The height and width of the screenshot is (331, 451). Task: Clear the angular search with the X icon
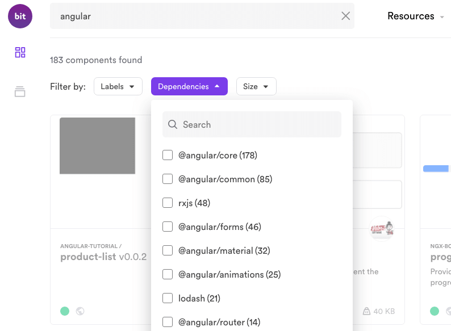point(345,16)
